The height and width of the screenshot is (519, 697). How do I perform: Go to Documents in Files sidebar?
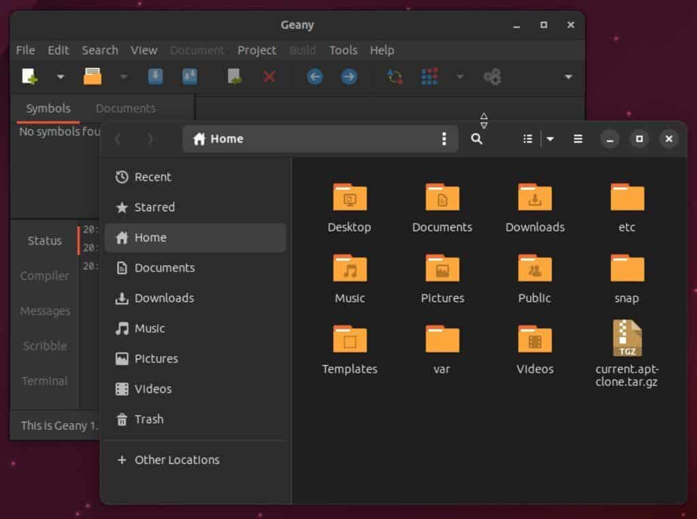pyautogui.click(x=195, y=268)
